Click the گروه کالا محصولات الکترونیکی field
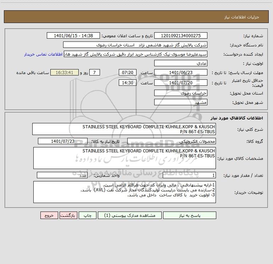 (x=172, y=141)
